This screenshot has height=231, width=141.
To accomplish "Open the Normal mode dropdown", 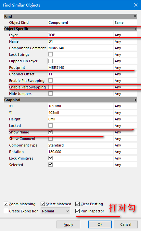I will (x=55, y=211).
